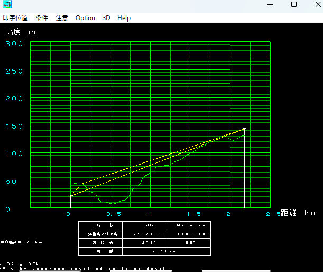This screenshot has height=272, width=323.
Task: Open the 印字位置 menu
Action: coord(16,17)
